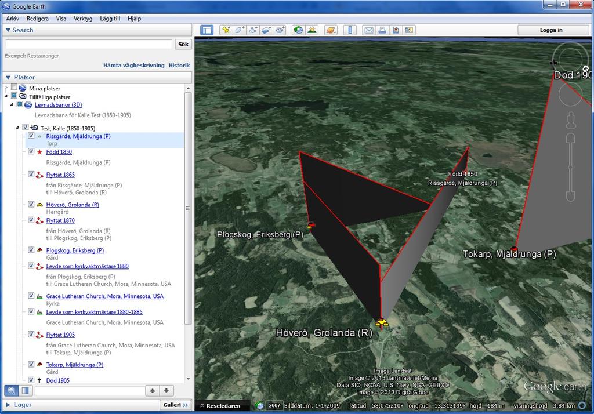Click the panel split icon below the places list
Screen dimensions: 594x414
click(25, 390)
